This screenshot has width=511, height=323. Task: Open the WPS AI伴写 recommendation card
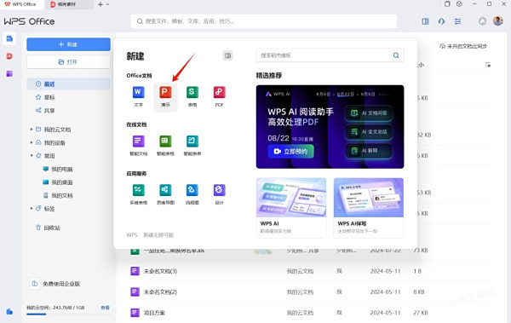[369, 207]
